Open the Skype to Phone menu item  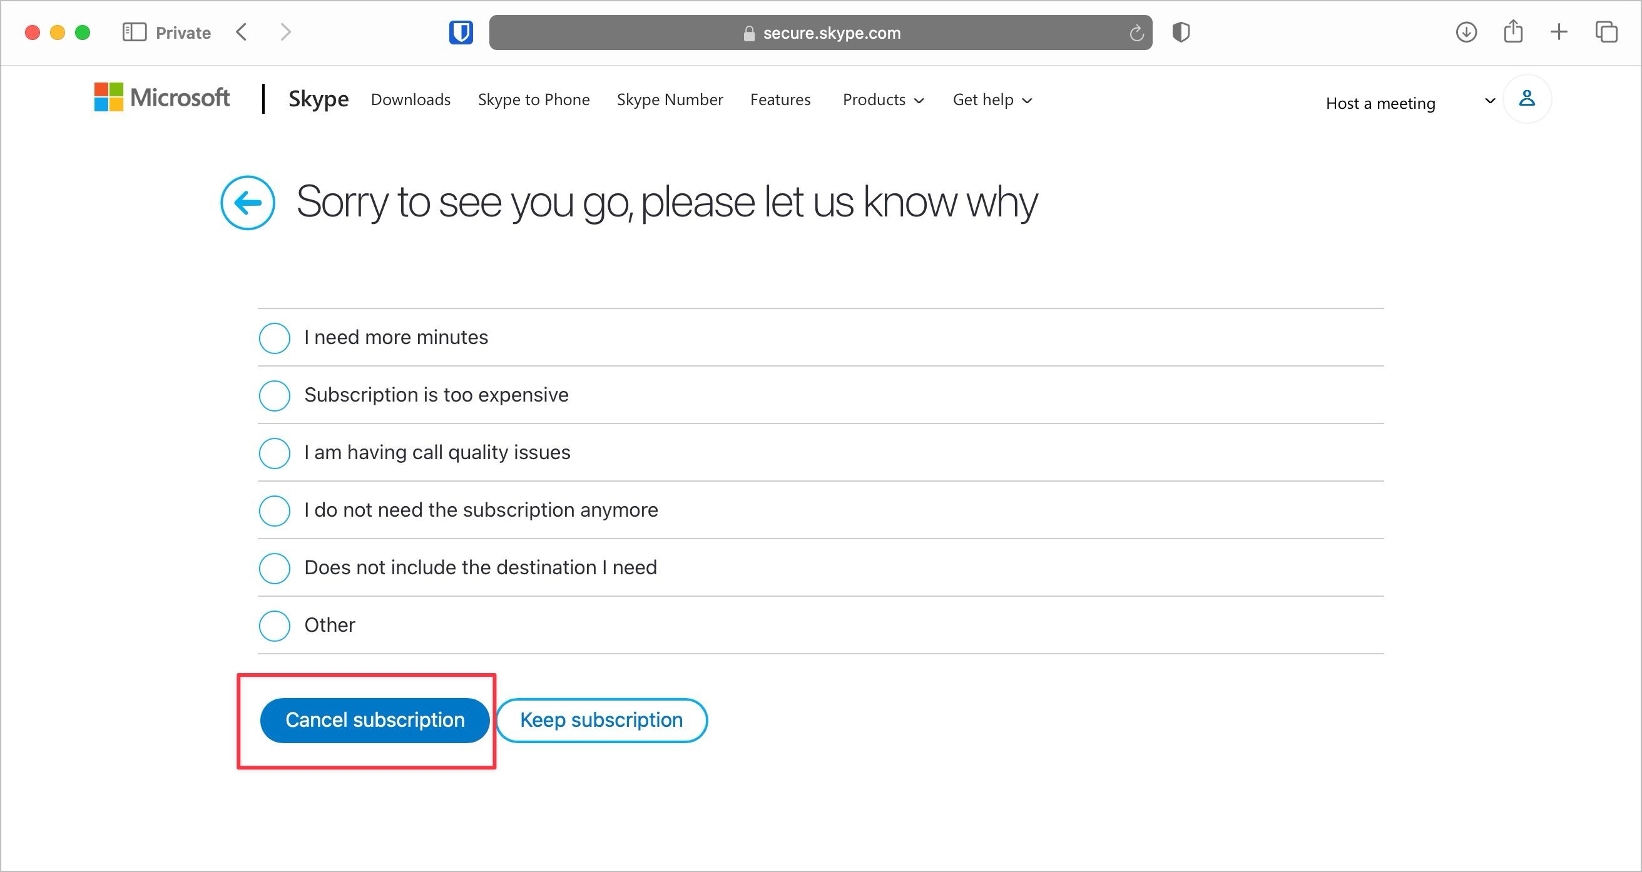(x=534, y=99)
